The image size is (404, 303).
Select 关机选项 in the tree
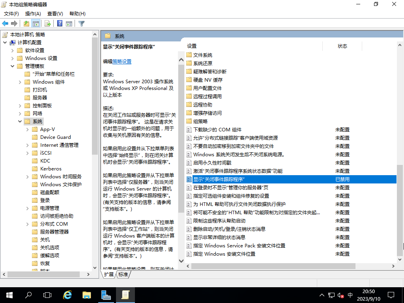[49, 248]
